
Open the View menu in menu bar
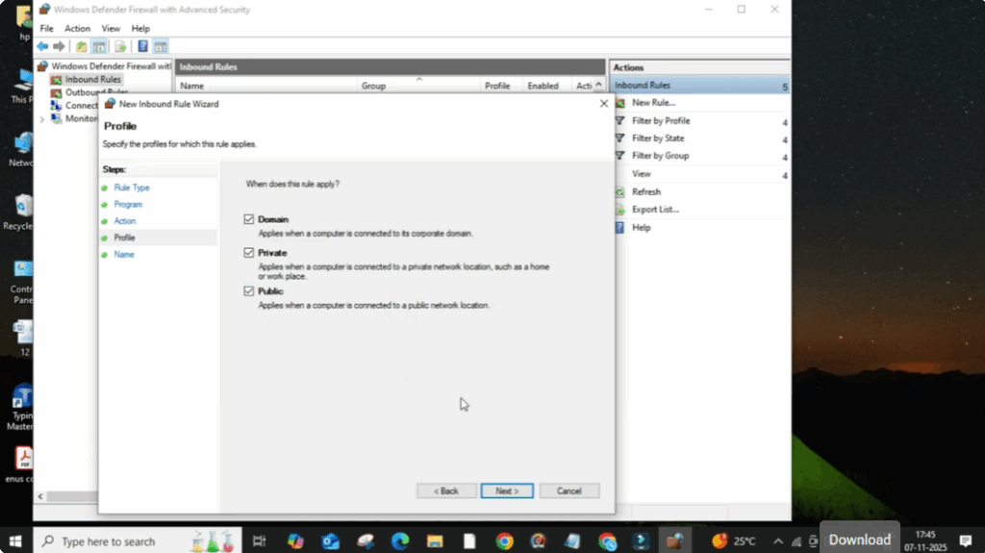[111, 29]
